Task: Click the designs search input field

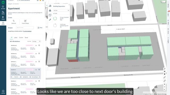Action: [x=25, y=28]
